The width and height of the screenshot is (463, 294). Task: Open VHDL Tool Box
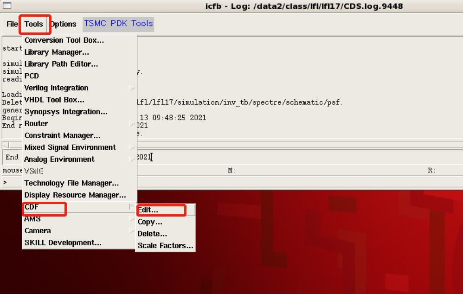tap(54, 100)
